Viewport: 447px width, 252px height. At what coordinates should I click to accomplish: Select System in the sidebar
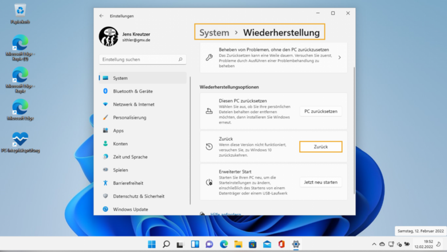143,78
